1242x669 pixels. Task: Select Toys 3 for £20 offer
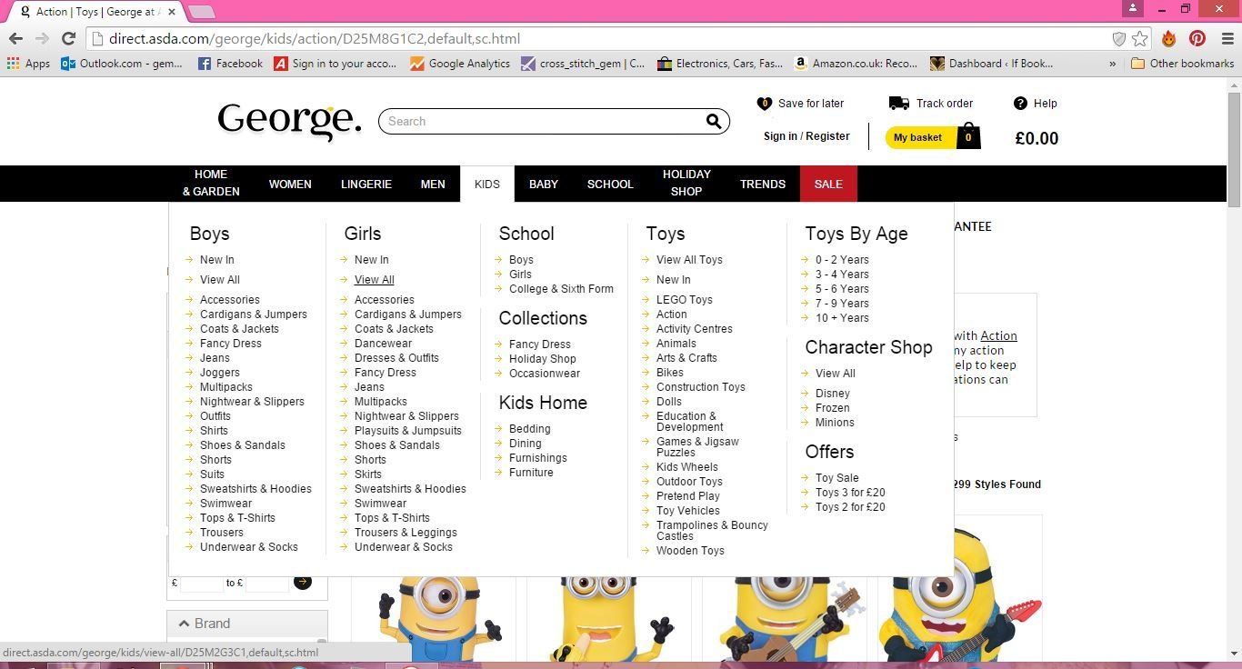coord(850,493)
